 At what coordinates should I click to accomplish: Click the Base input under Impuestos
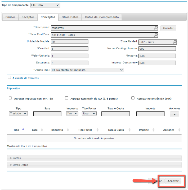47,114
